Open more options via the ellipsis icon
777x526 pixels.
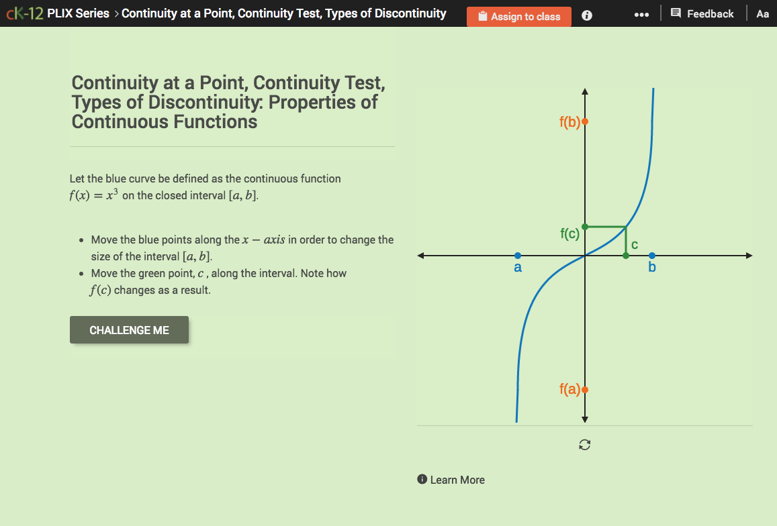[x=641, y=13]
